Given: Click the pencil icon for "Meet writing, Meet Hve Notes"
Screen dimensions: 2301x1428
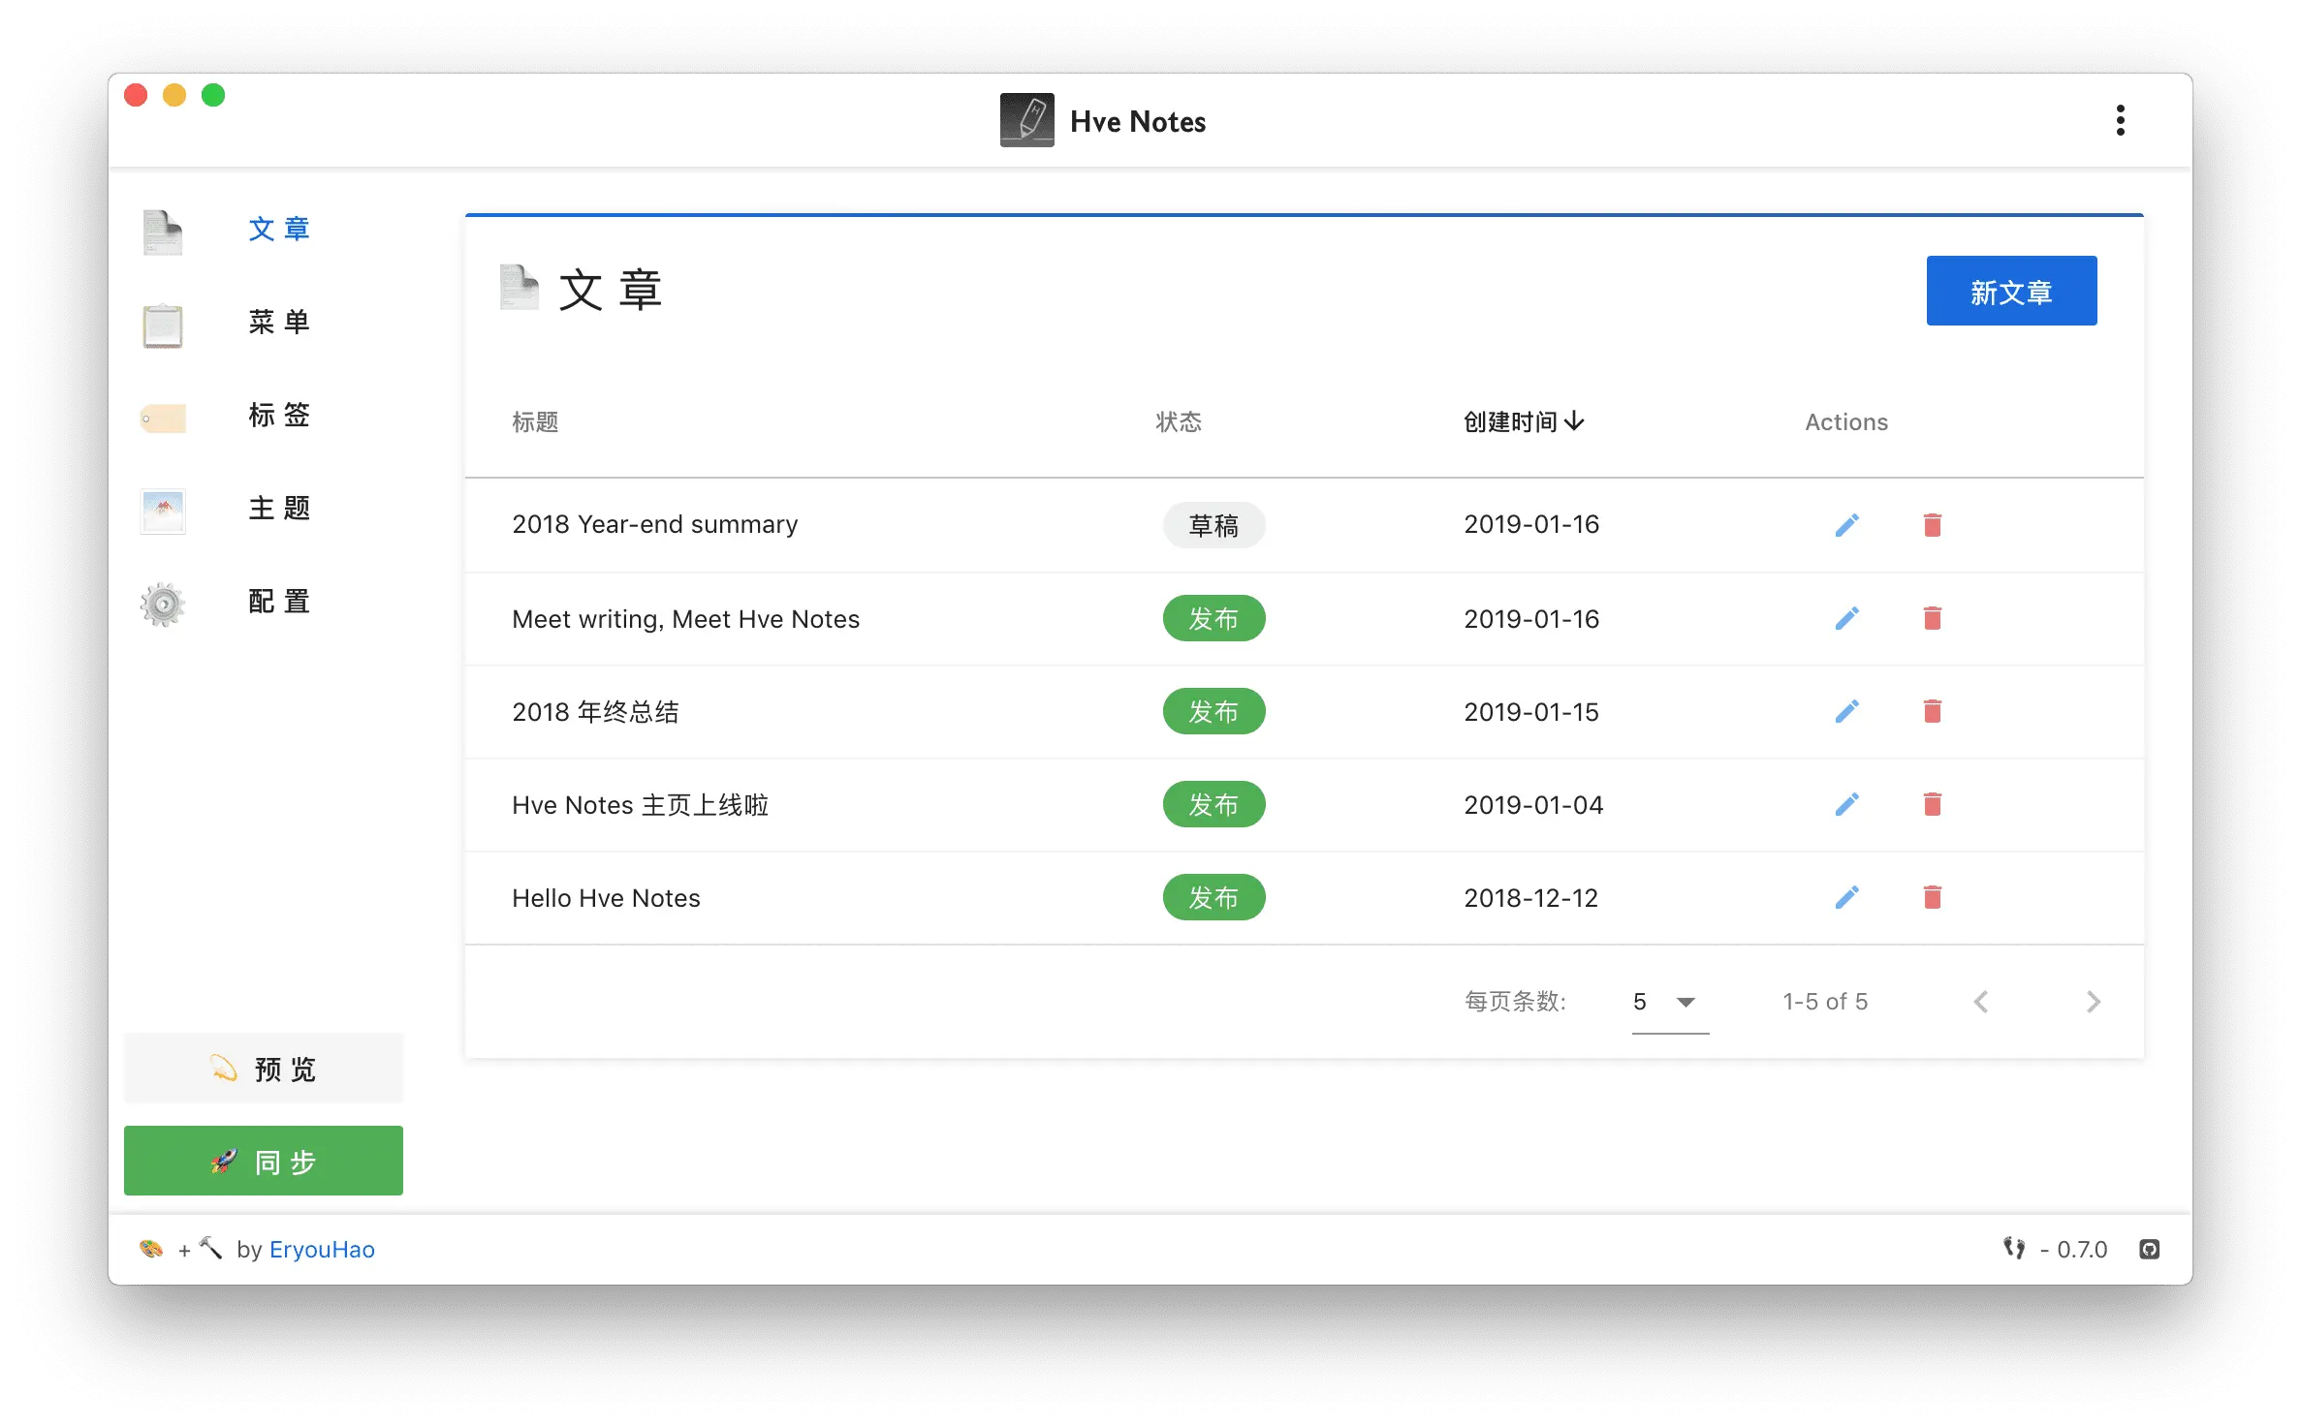Looking at the screenshot, I should [1847, 617].
